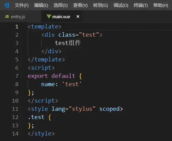Click the VS Code logo icon
The image size is (172, 141).
click(x=7, y=5)
